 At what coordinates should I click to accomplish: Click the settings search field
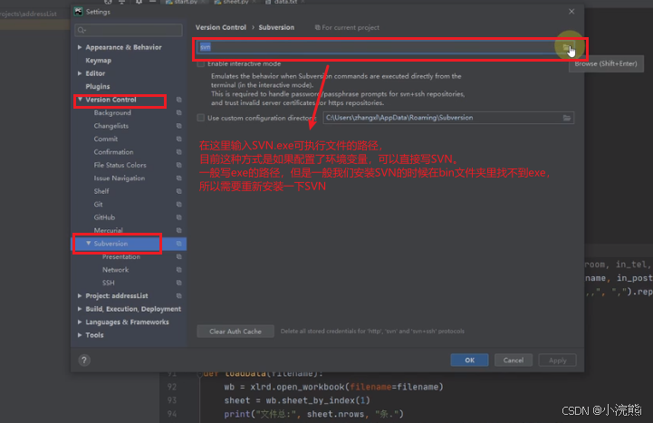tap(129, 30)
